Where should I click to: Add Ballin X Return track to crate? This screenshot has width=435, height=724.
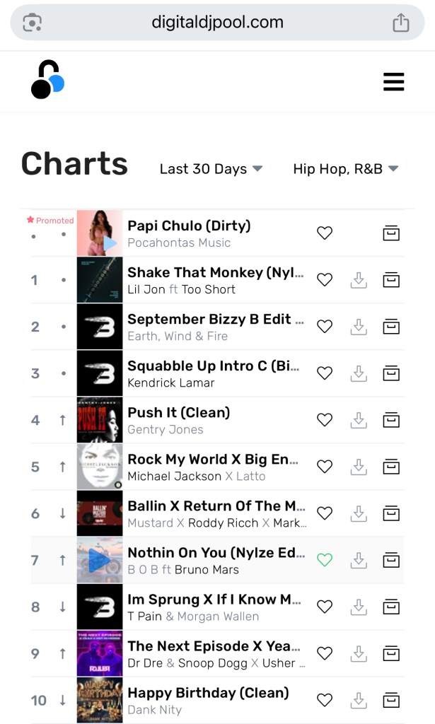391,513
